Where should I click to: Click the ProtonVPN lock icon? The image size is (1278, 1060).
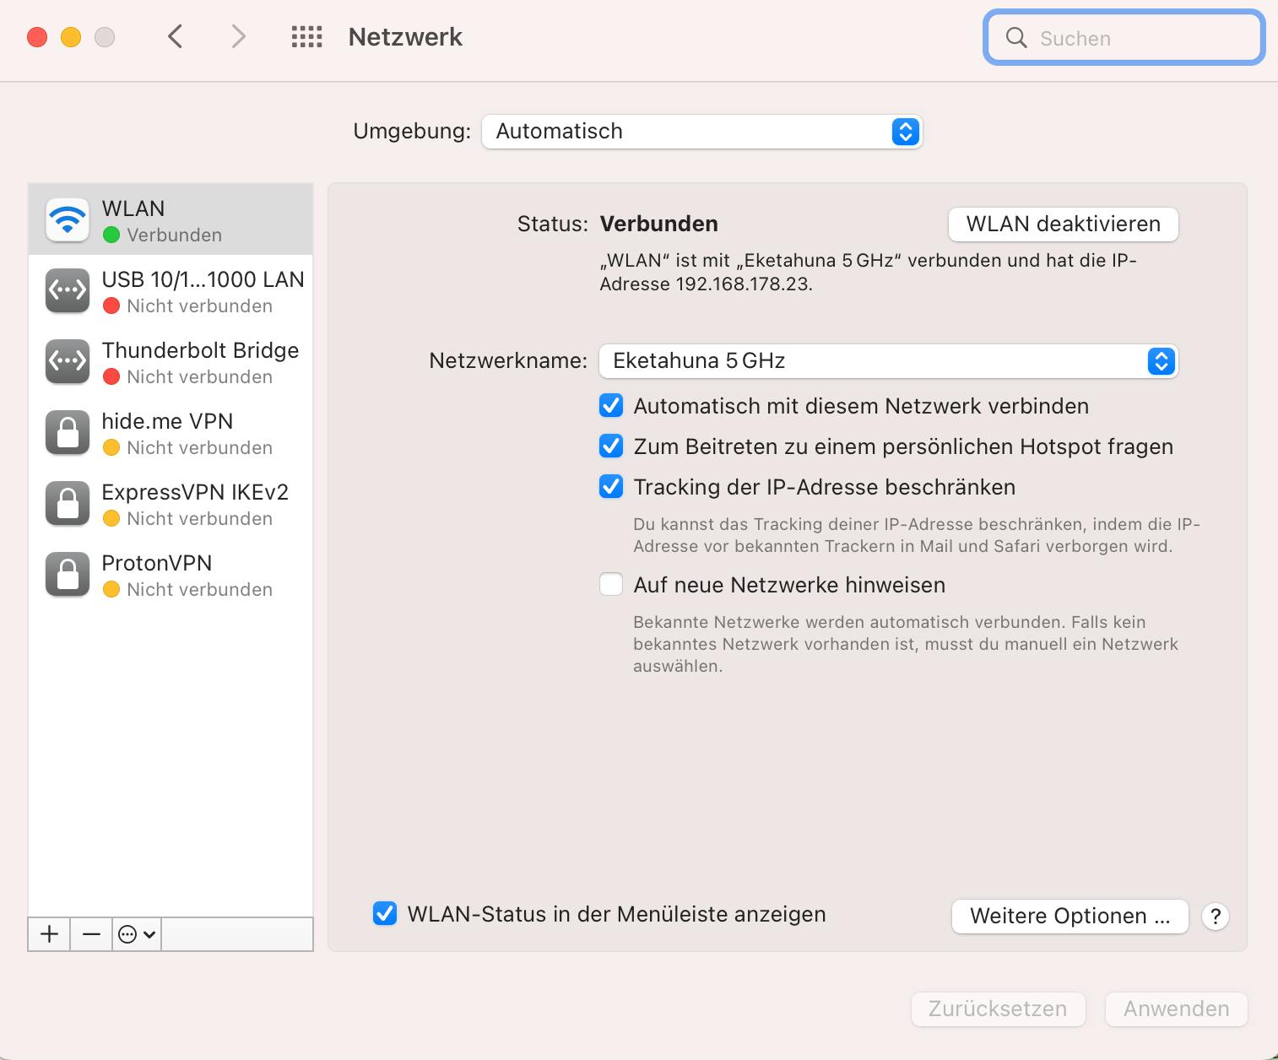click(67, 574)
